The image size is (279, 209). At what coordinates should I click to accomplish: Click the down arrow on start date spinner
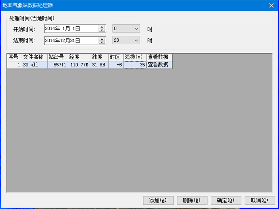pyautogui.click(x=102, y=30)
